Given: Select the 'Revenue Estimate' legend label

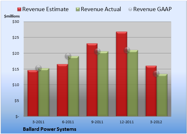Looking at the screenshot, I should pyautogui.click(x=45, y=9).
